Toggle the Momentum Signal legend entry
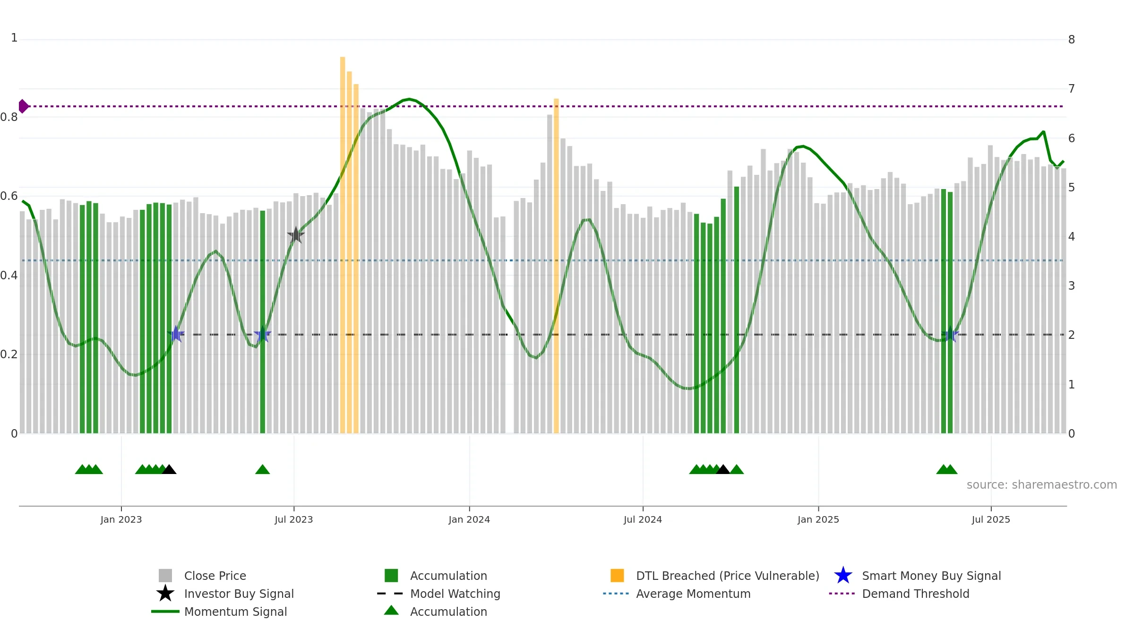1134x638 pixels. [x=219, y=612]
